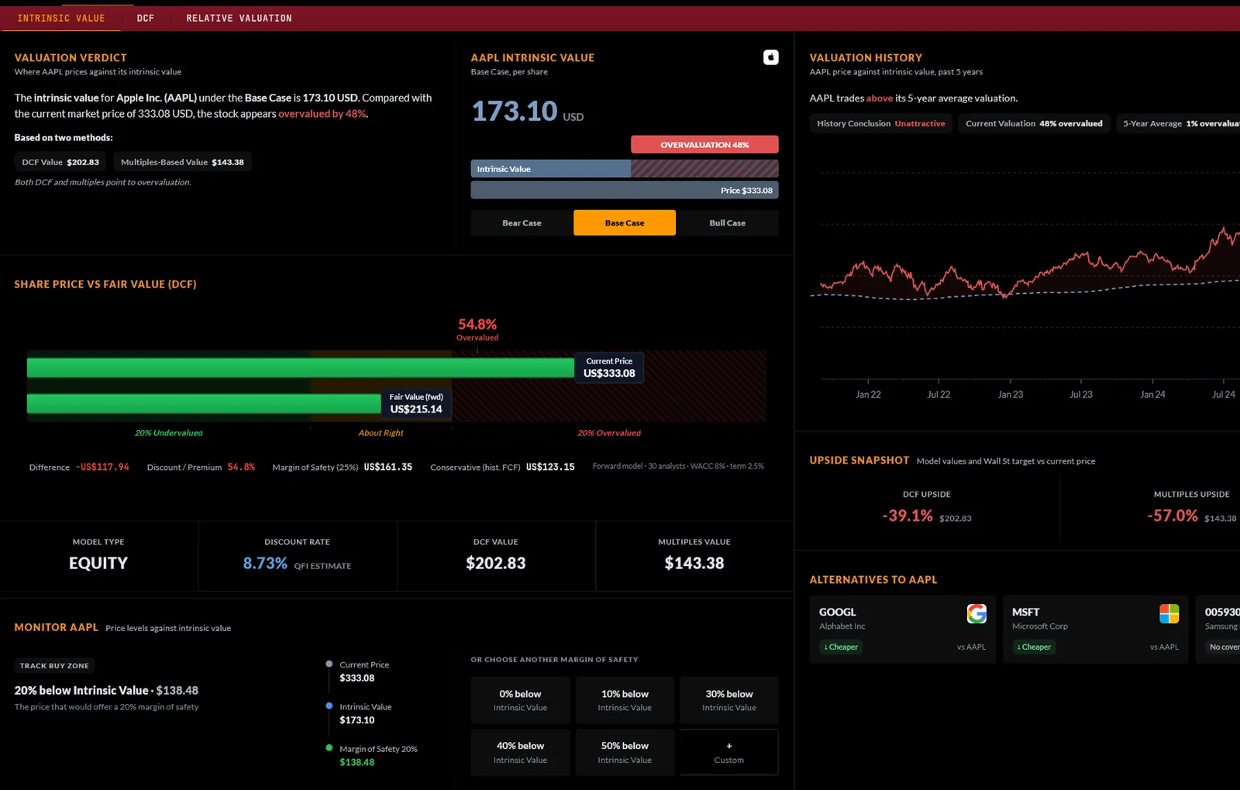Click the Current Valuation 48% overvalued chip

[1034, 123]
